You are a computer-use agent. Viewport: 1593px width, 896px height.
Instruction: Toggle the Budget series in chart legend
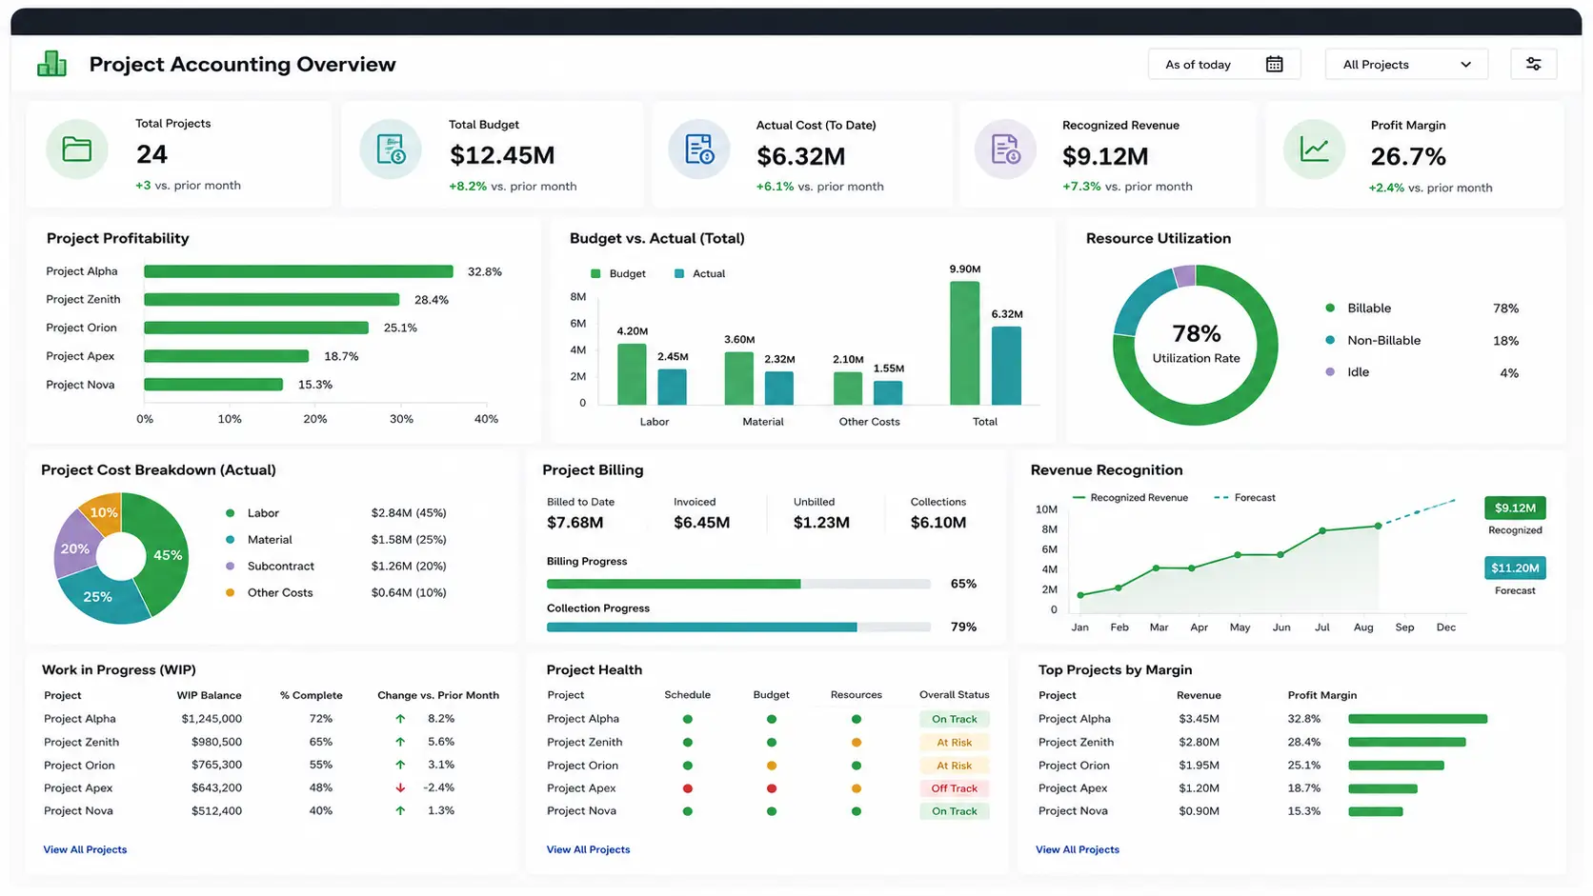618,273
